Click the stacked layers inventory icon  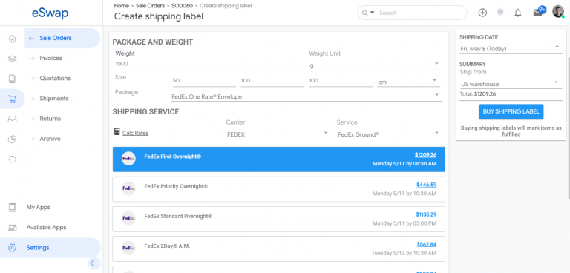[x=13, y=59]
